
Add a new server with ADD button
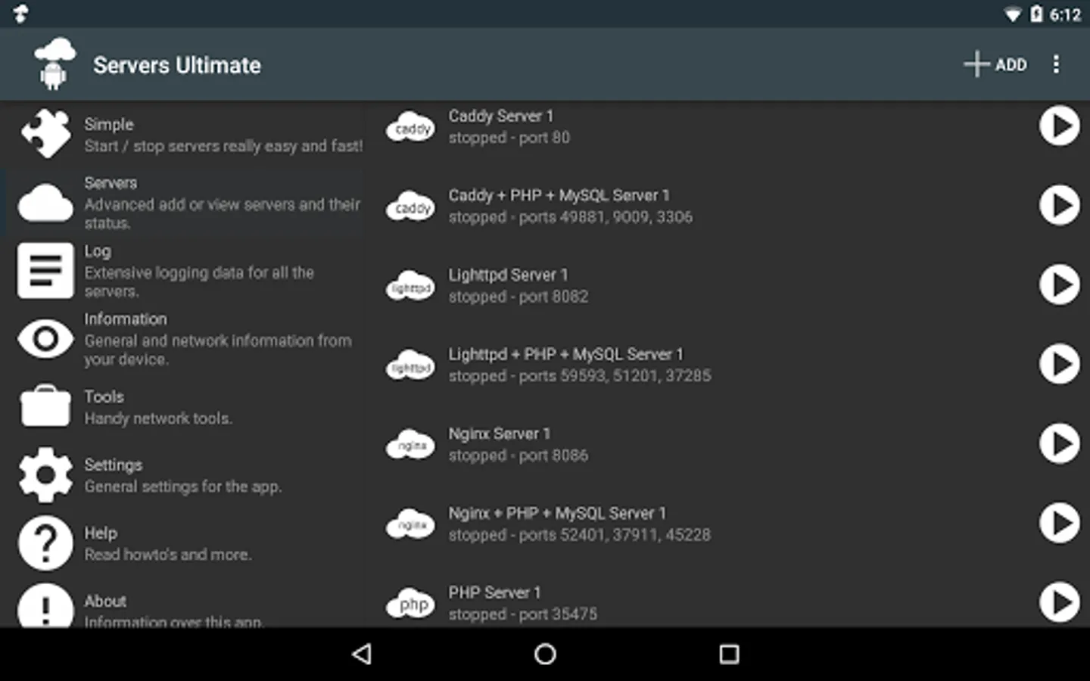pyautogui.click(x=995, y=64)
